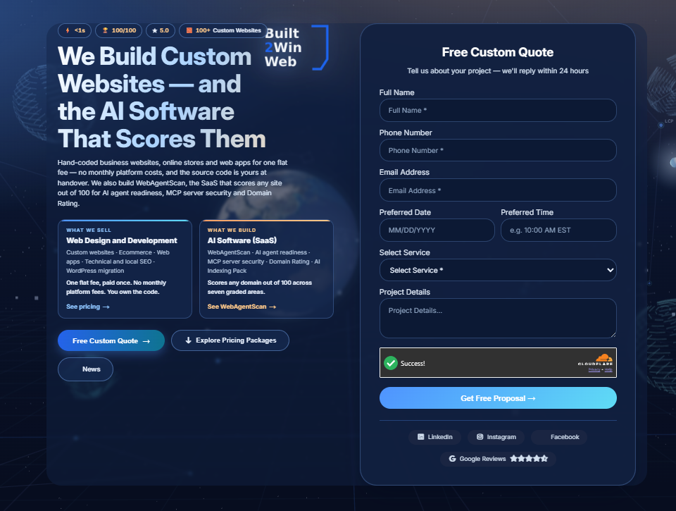Click the Cloudflare Help link
The height and width of the screenshot is (511, 676).
click(608, 370)
